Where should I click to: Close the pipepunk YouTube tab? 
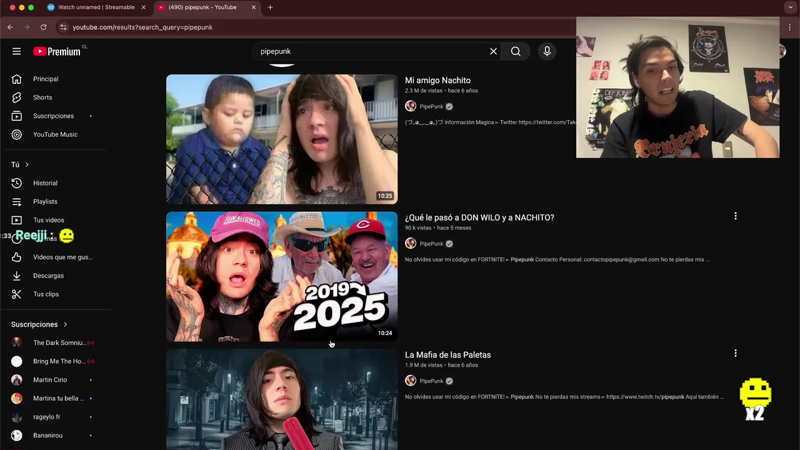click(253, 7)
